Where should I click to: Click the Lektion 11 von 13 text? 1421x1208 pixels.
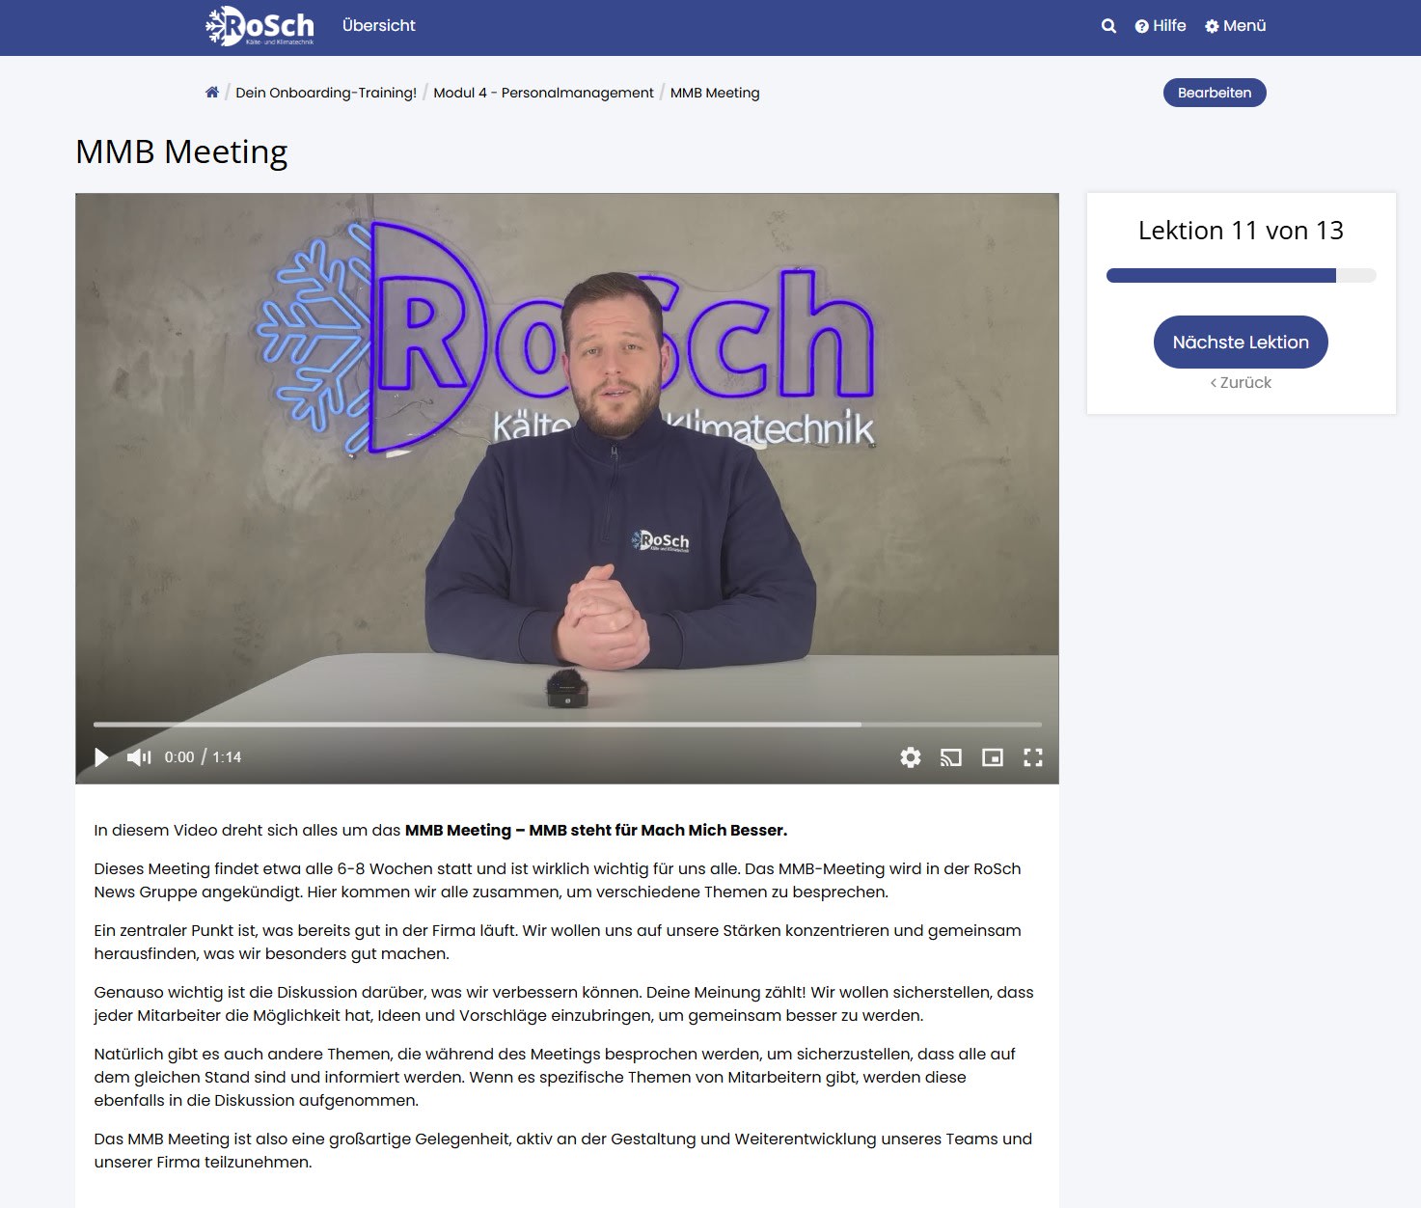tap(1241, 231)
